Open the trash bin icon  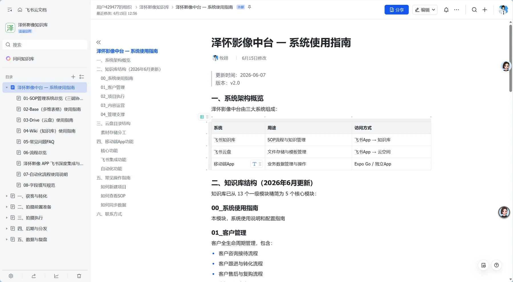point(79,276)
